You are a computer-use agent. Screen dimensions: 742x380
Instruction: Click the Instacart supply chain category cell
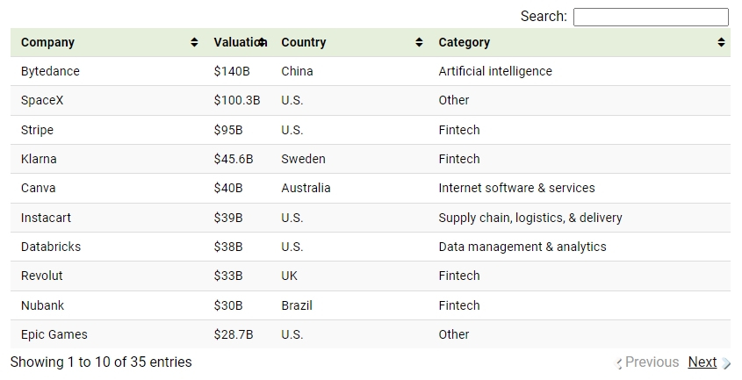530,218
